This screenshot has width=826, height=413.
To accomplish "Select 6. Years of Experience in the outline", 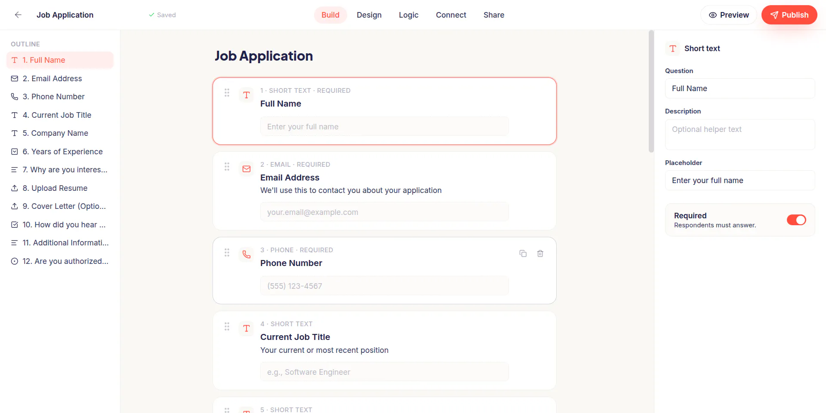I will pyautogui.click(x=60, y=152).
